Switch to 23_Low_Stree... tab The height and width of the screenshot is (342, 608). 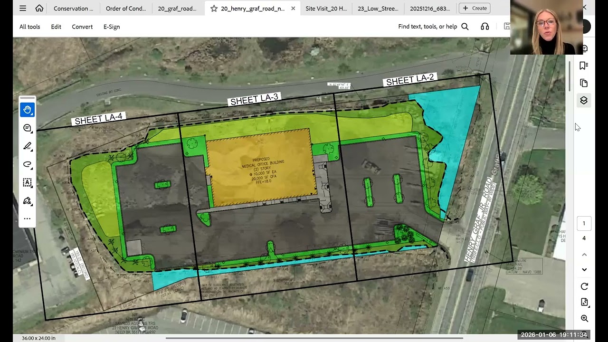(378, 8)
